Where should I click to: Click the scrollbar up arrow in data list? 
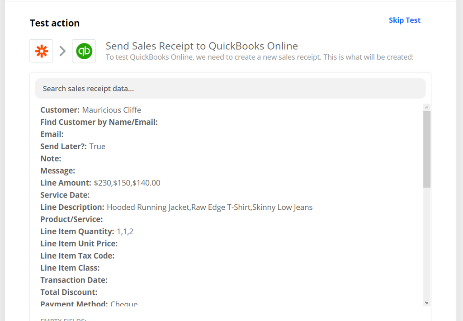[427, 107]
